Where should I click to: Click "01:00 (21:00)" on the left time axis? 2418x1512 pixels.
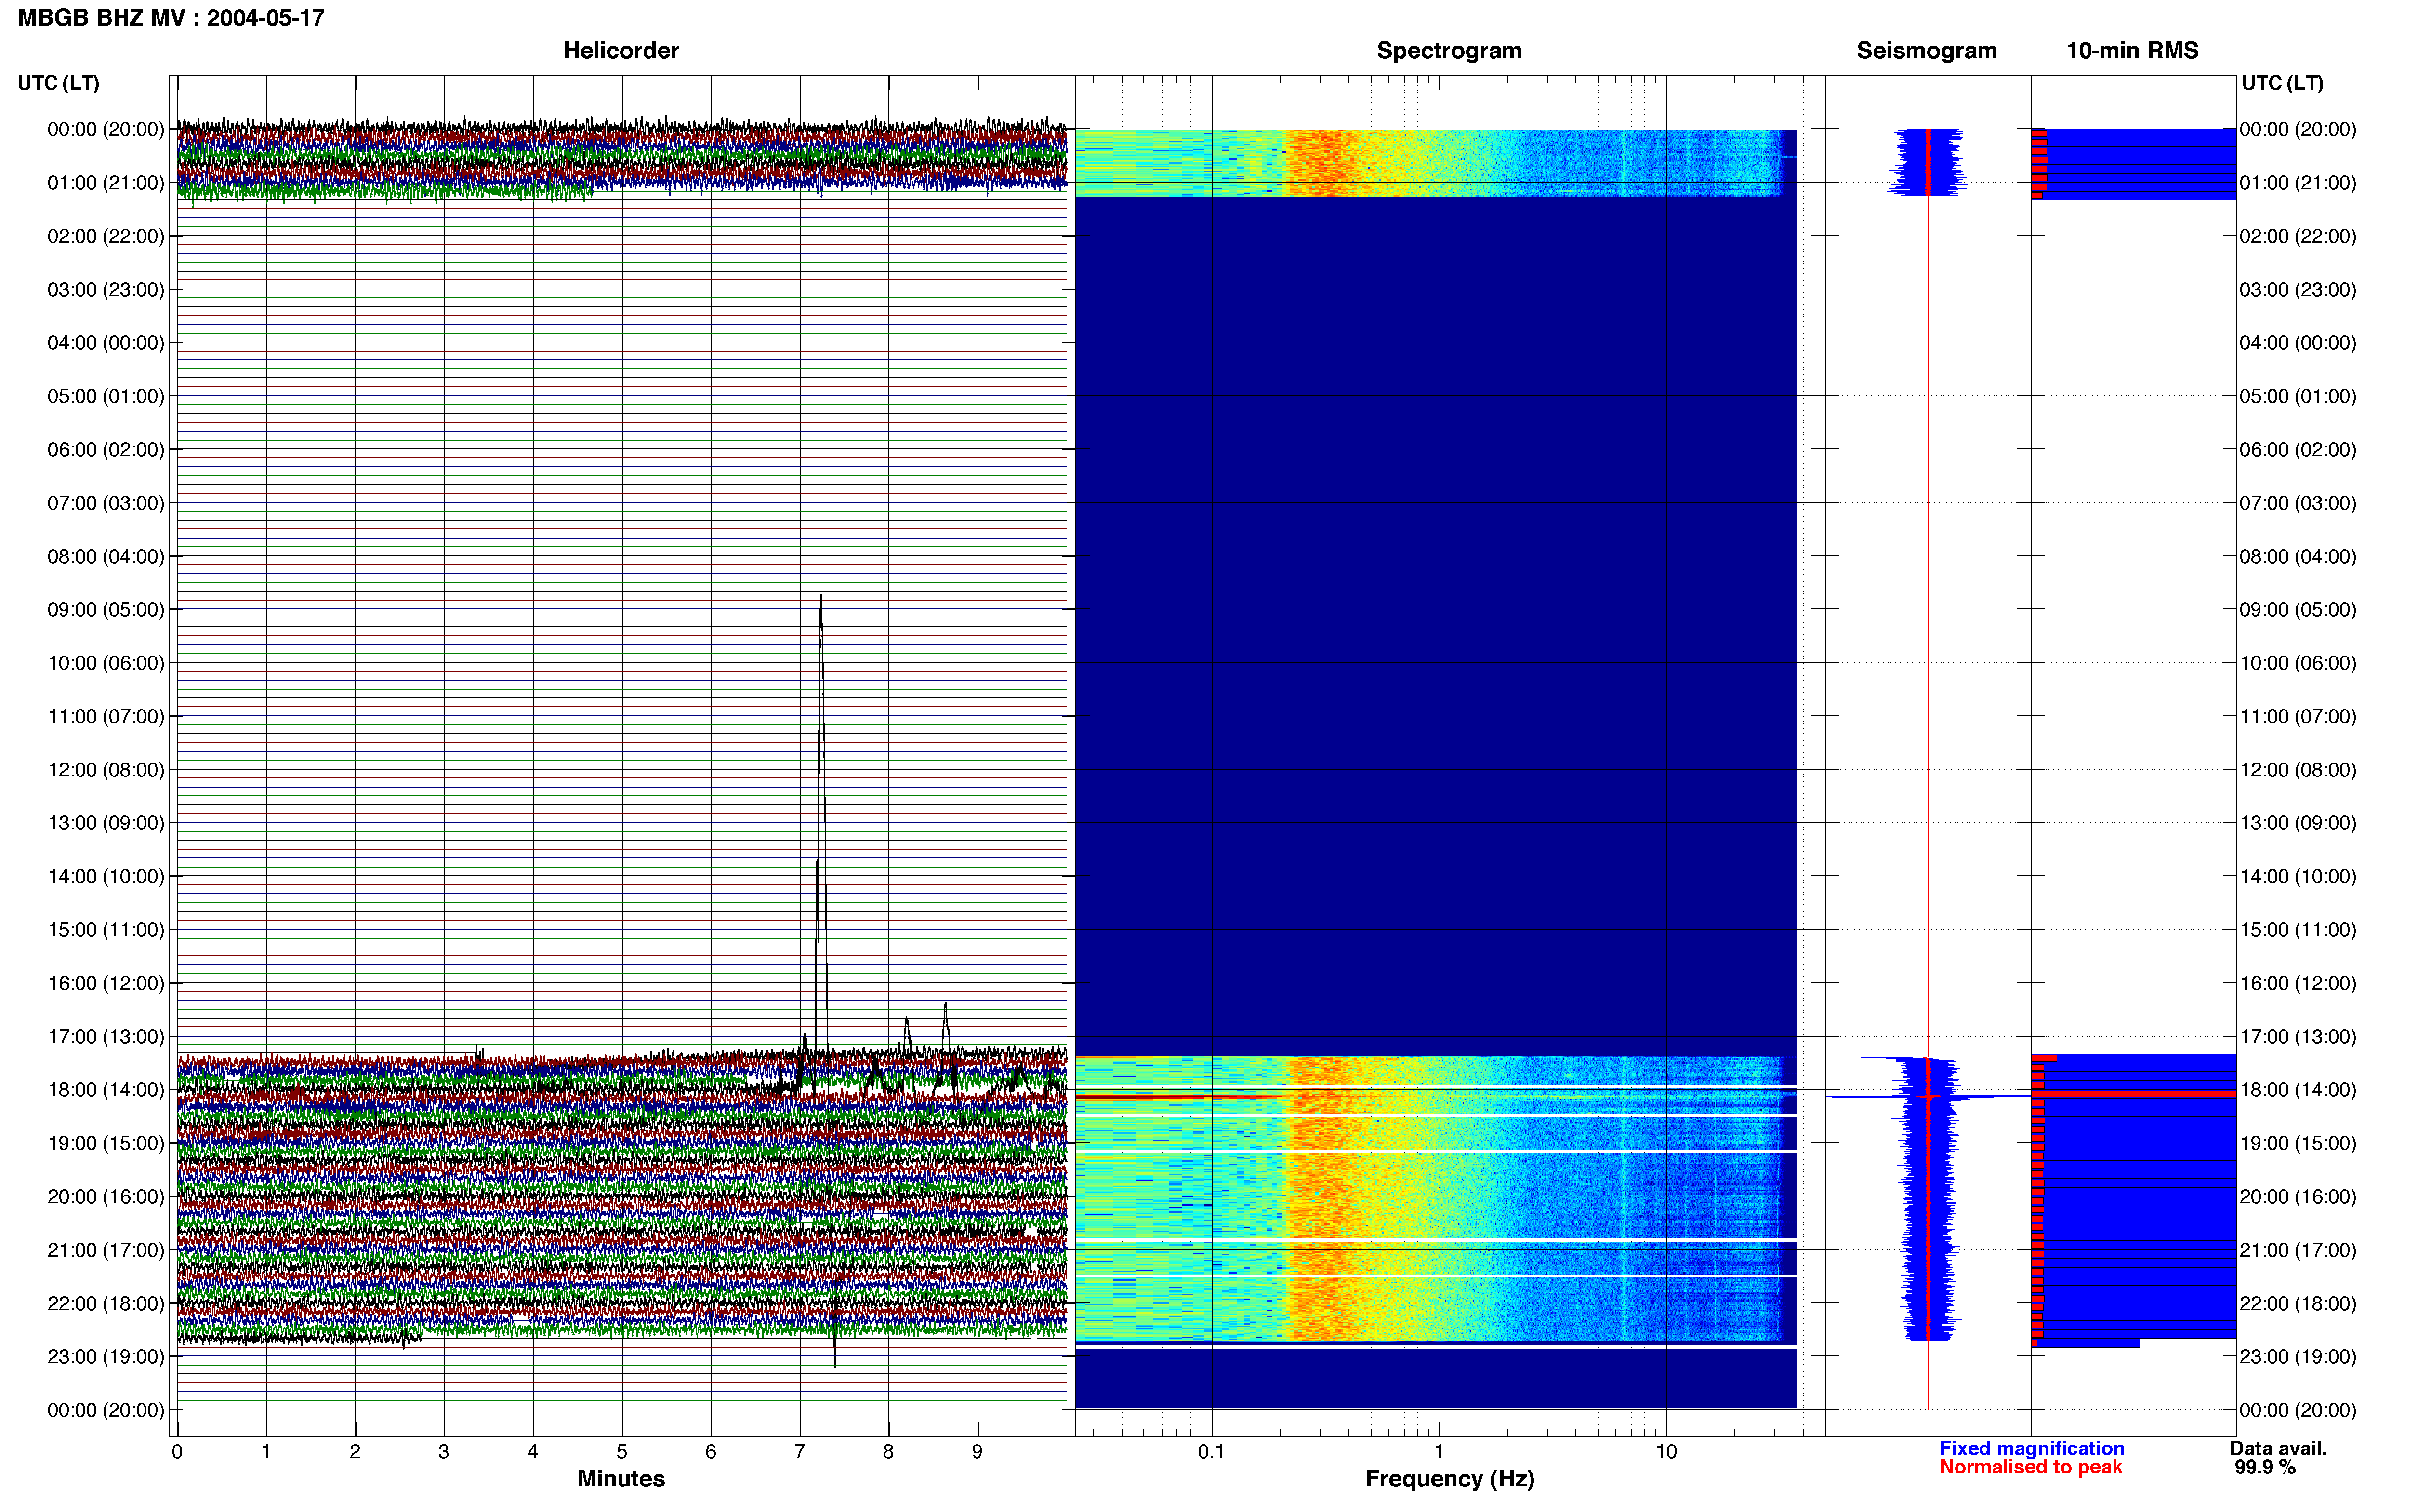(x=105, y=183)
